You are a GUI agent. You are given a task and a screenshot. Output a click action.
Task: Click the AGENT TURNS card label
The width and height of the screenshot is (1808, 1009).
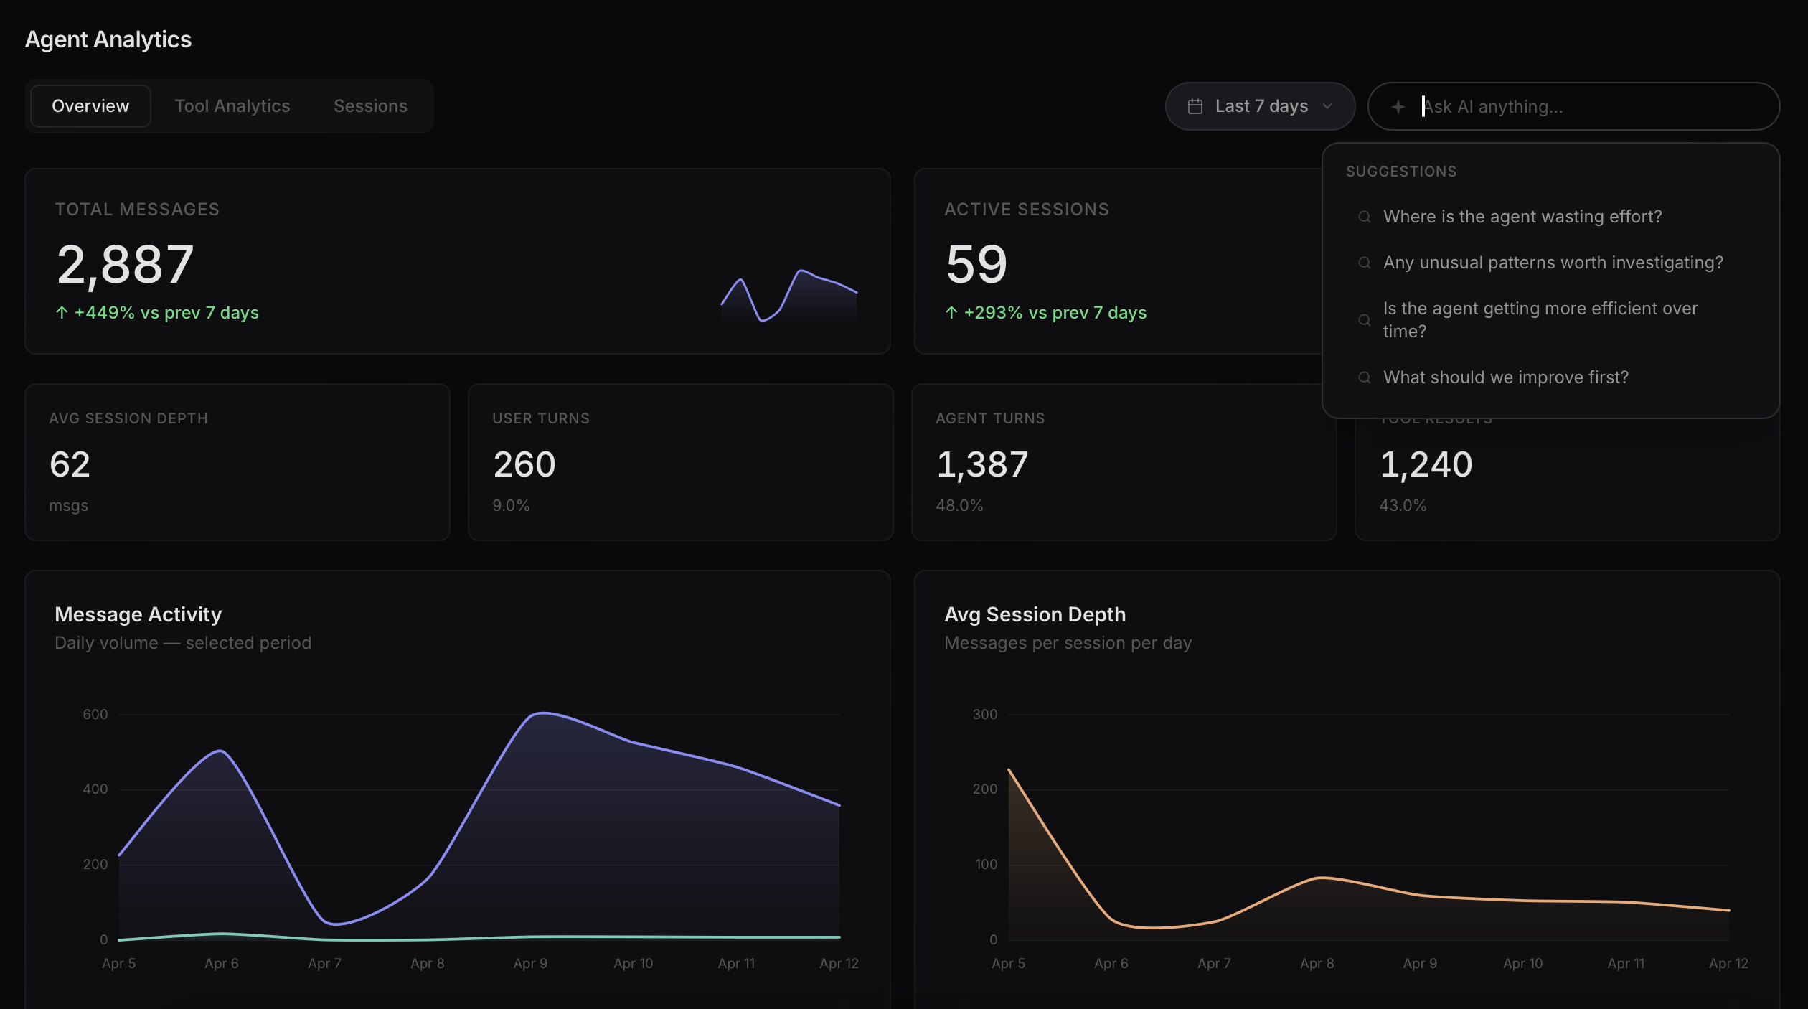[x=990, y=418]
